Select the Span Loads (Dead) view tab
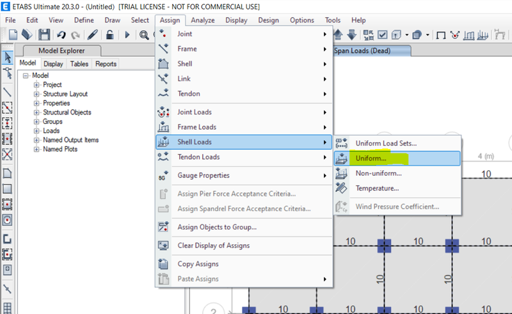This screenshot has height=314, width=512. [371, 51]
